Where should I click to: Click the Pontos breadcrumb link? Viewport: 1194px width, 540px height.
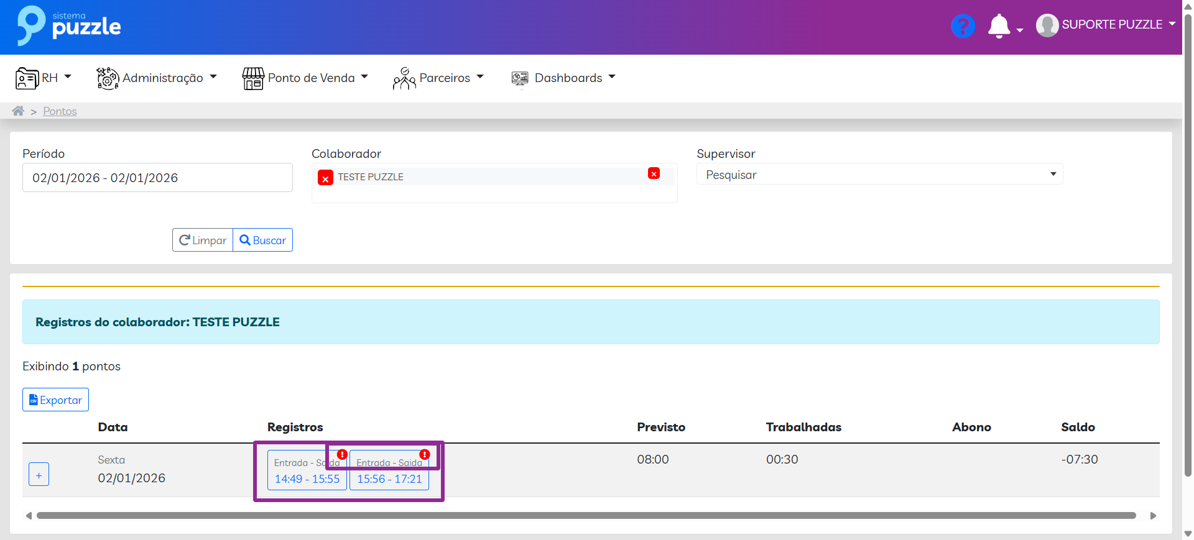60,111
